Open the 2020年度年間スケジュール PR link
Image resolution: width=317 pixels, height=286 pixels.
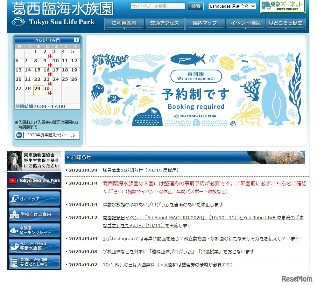pyautogui.click(x=49, y=135)
